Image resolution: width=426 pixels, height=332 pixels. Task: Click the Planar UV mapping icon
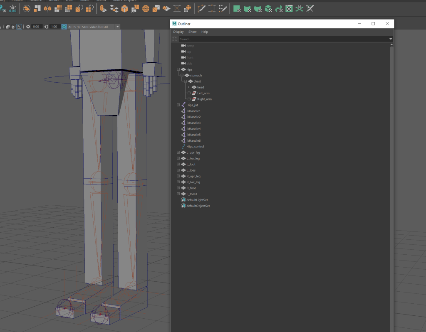click(237, 9)
